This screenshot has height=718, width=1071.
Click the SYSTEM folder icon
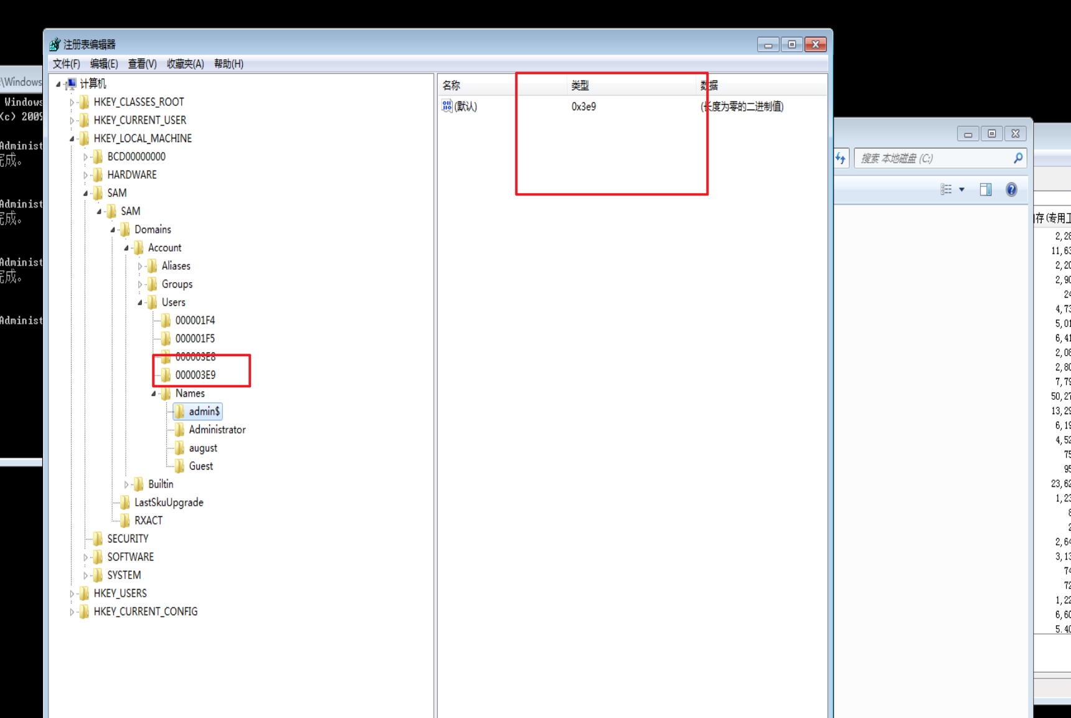tap(98, 575)
